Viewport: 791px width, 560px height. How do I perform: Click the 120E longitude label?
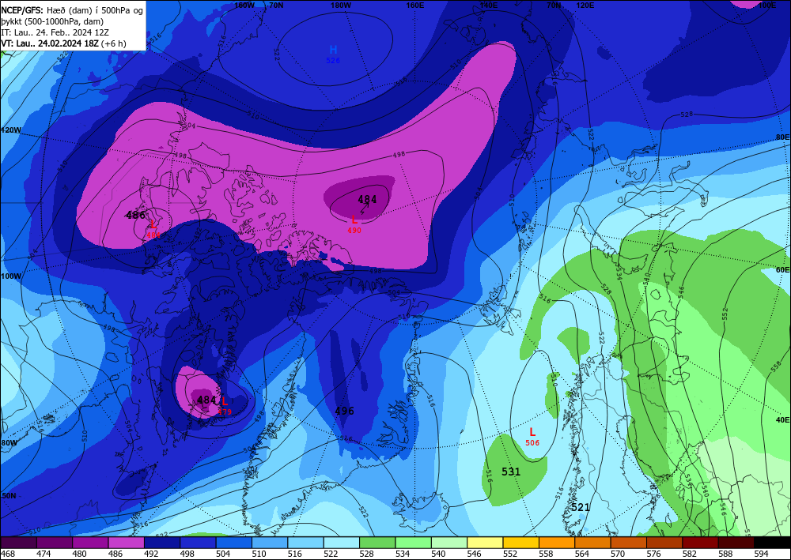[585, 5]
